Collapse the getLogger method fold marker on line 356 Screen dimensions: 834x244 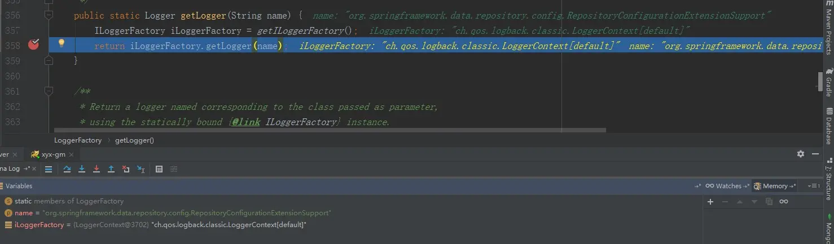[x=49, y=15]
